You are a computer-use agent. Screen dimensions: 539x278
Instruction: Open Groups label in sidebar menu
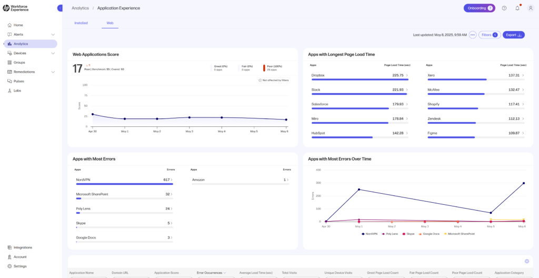(x=19, y=62)
